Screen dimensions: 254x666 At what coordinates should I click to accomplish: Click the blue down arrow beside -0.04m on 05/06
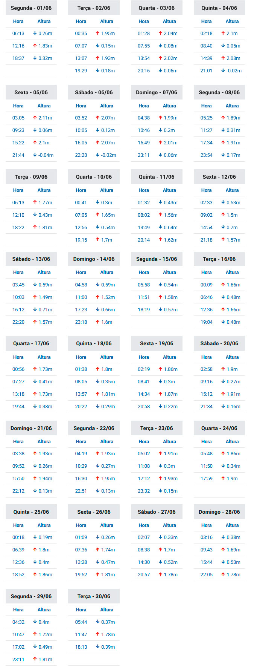click(x=35, y=155)
